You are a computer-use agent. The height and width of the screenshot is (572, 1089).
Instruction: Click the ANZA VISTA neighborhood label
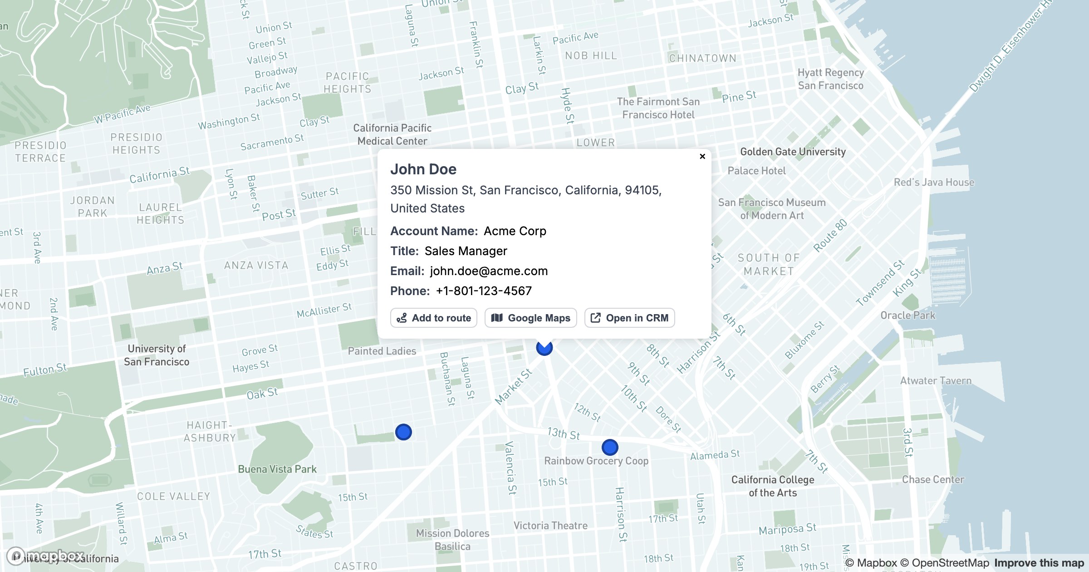coord(256,266)
